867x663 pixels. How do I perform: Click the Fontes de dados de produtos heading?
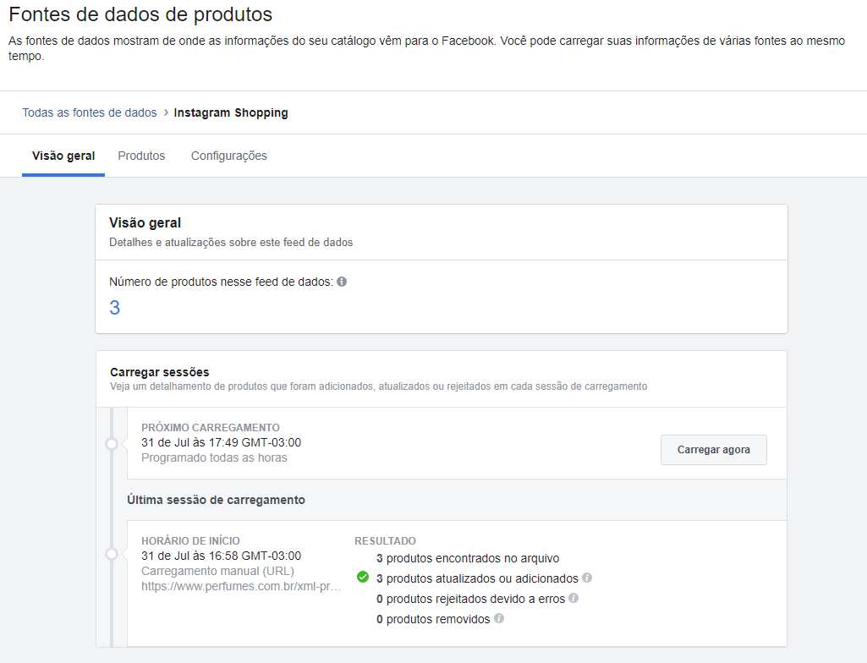[140, 14]
